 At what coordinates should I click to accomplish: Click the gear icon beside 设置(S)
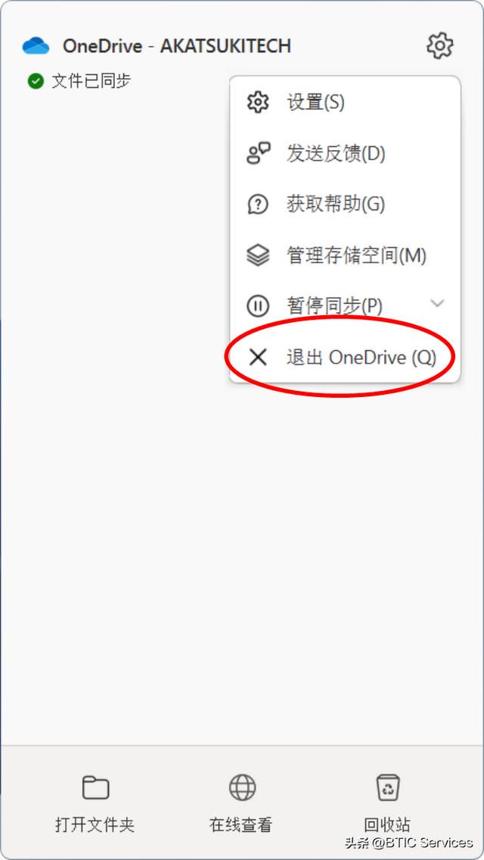coord(258,102)
